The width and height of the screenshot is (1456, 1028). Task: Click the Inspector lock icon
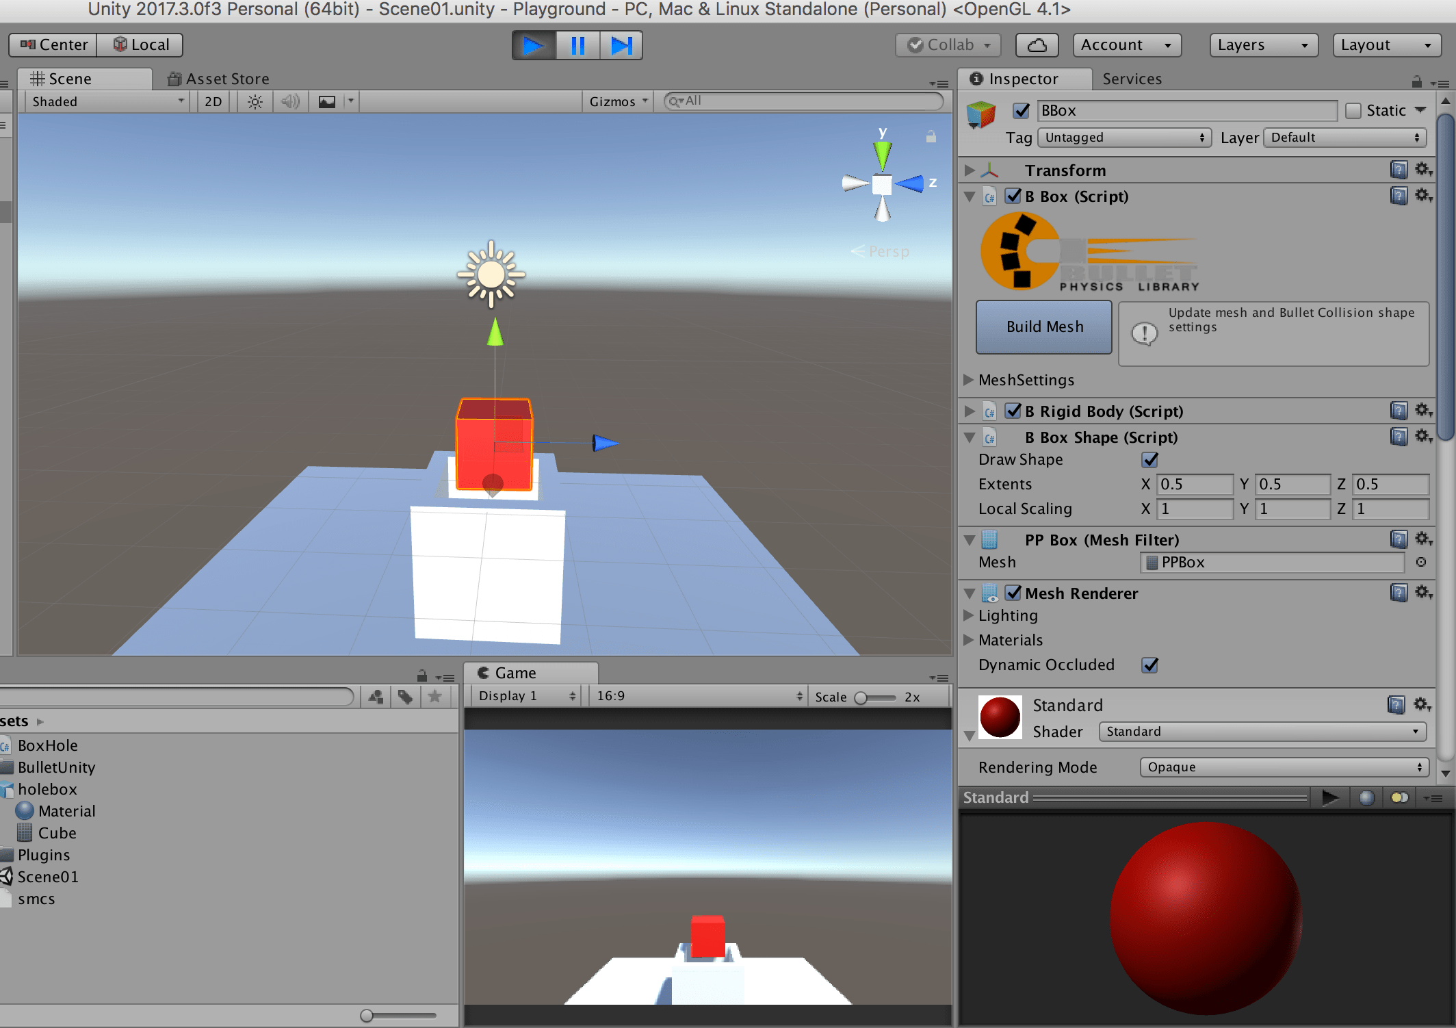pos(1416,81)
